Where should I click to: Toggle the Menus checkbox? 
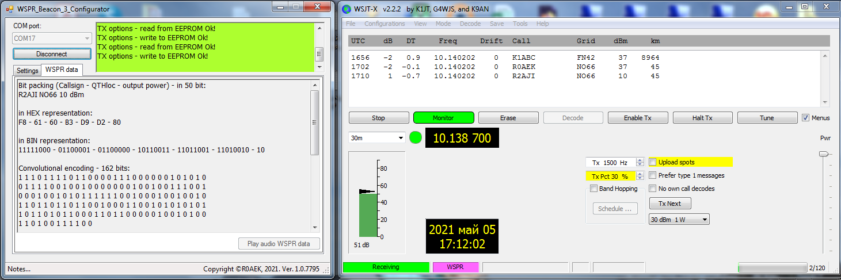pos(805,118)
